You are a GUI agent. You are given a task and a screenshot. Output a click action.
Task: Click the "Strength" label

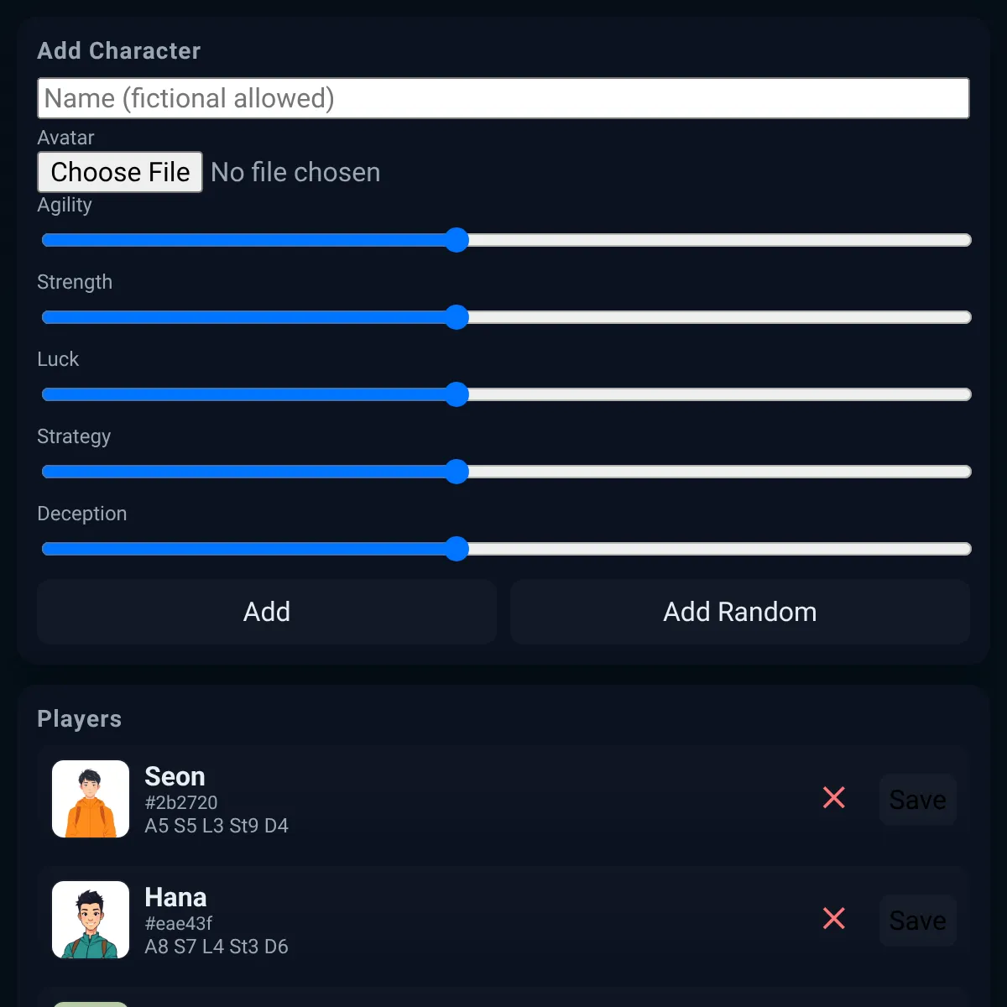[75, 283]
